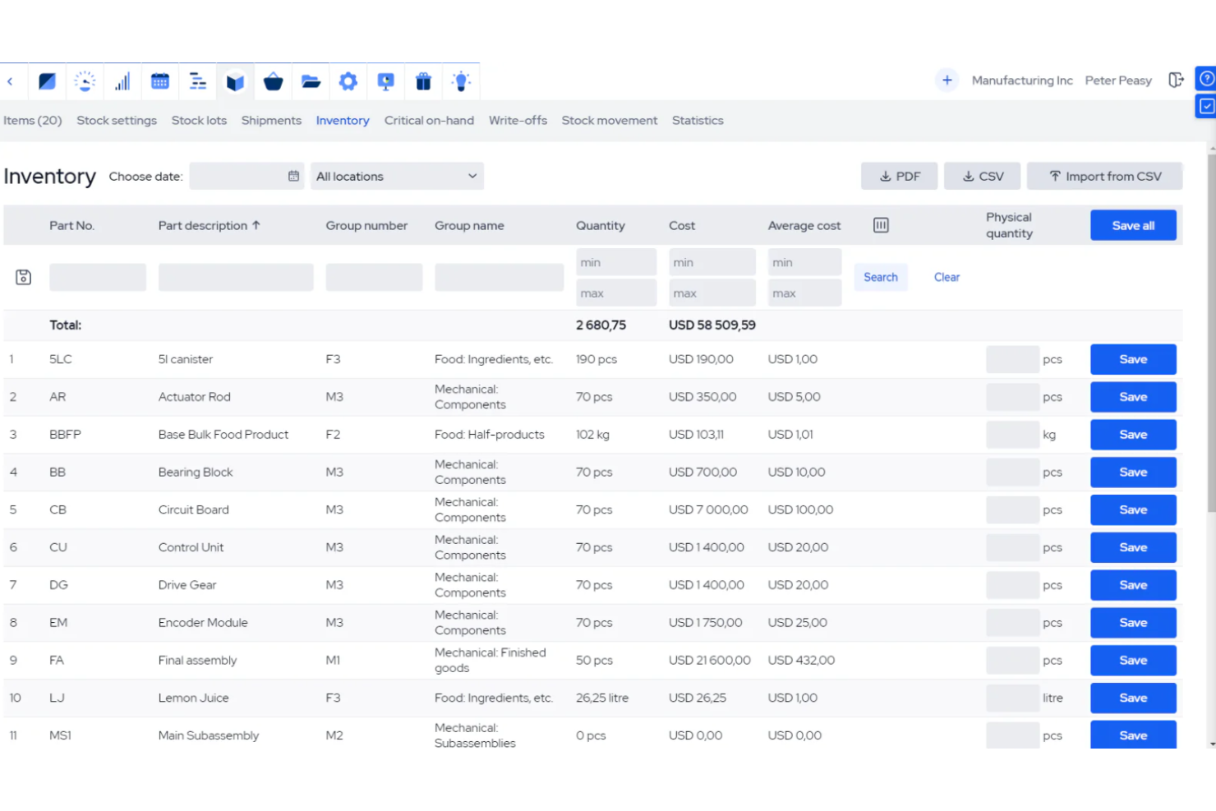Click the Average cost min filter field

804,262
